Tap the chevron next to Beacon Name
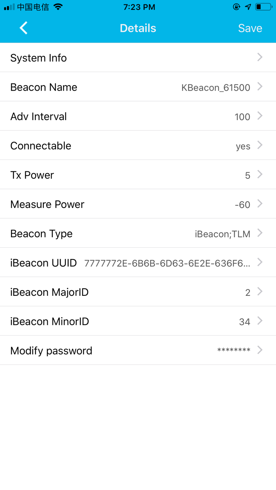 click(260, 87)
